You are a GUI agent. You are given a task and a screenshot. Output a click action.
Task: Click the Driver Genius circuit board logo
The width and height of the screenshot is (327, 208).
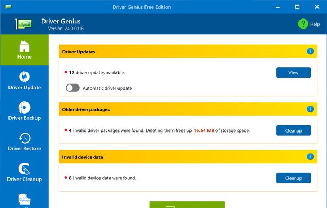[x=24, y=24]
